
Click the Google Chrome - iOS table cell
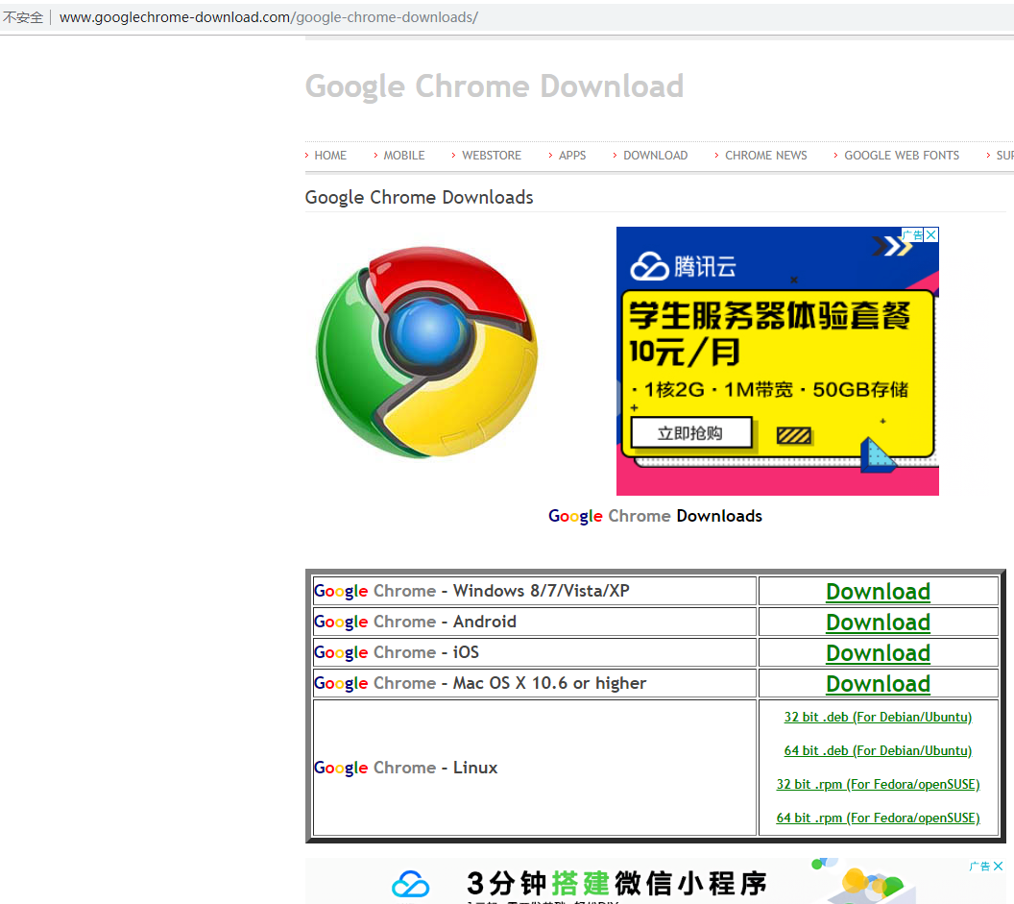[534, 653]
